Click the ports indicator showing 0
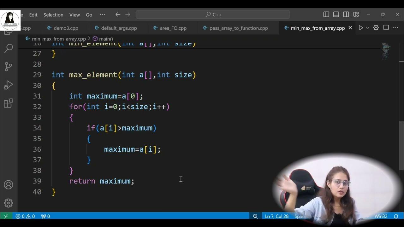Screen dimensions: 404x227 coord(46,216)
